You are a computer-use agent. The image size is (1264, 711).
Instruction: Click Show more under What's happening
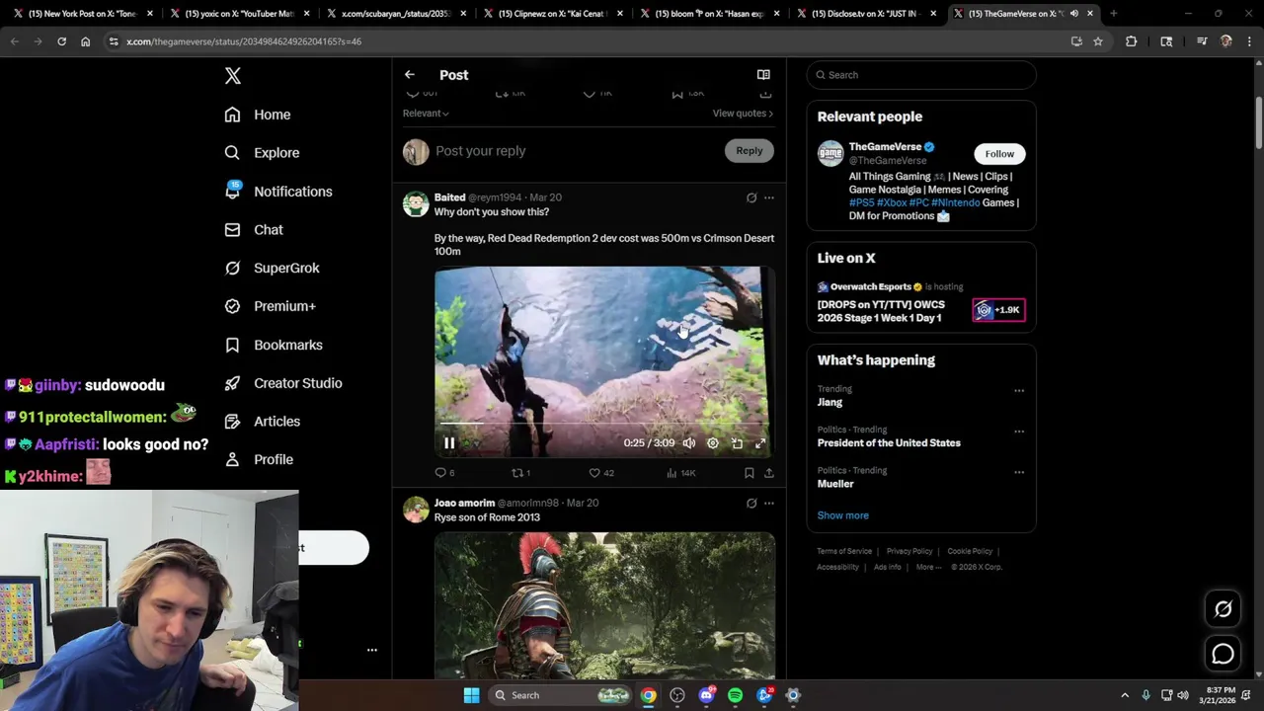pos(842,515)
